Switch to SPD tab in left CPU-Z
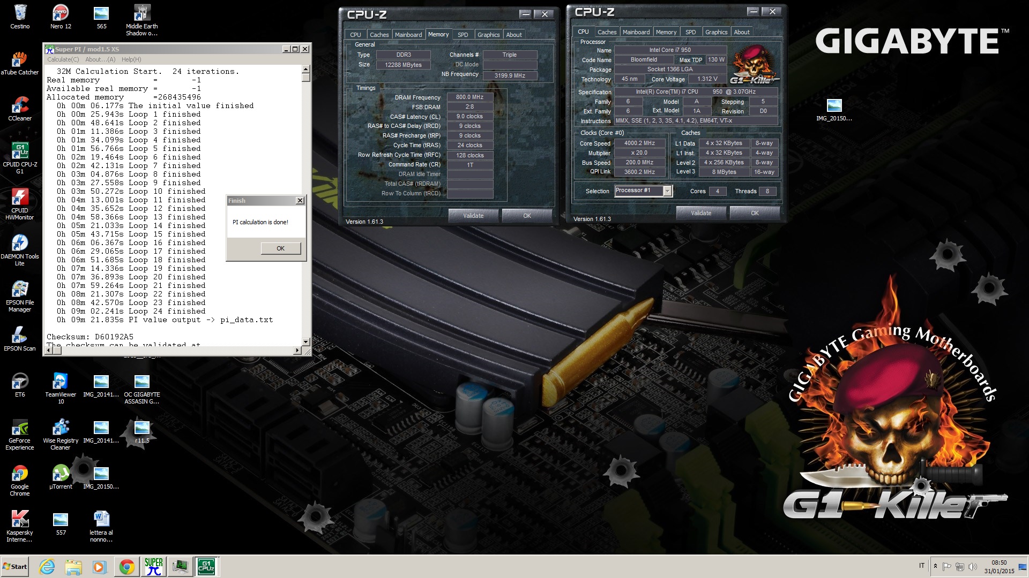 463,35
